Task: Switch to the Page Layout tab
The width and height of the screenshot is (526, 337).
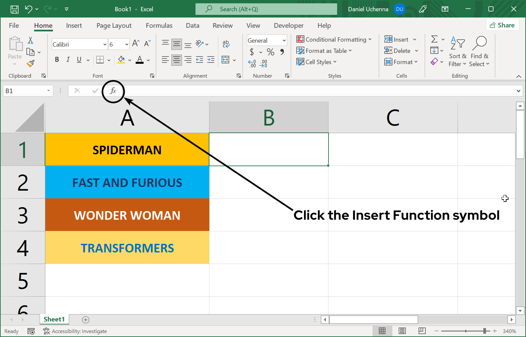Action: tap(114, 26)
